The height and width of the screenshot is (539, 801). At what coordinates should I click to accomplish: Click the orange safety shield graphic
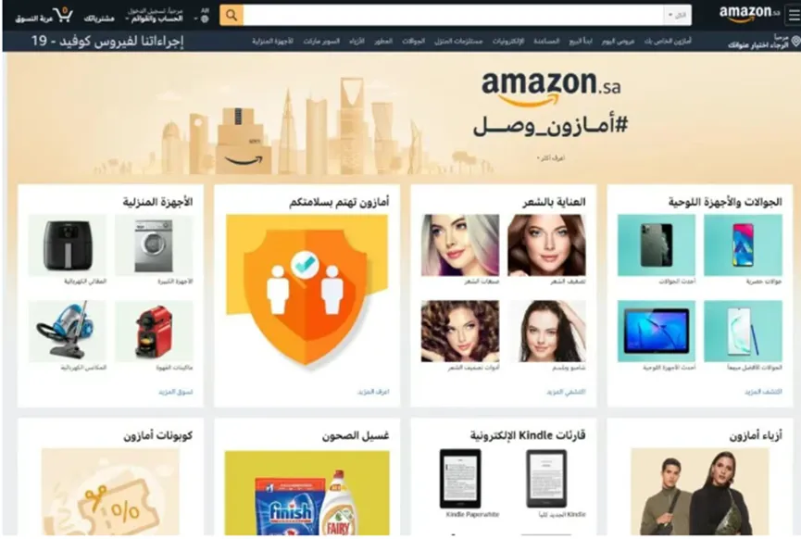coord(307,291)
